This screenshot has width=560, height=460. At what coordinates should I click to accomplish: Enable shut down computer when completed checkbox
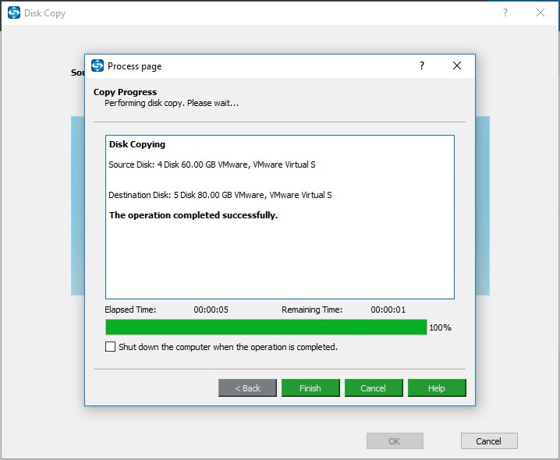pyautogui.click(x=111, y=347)
